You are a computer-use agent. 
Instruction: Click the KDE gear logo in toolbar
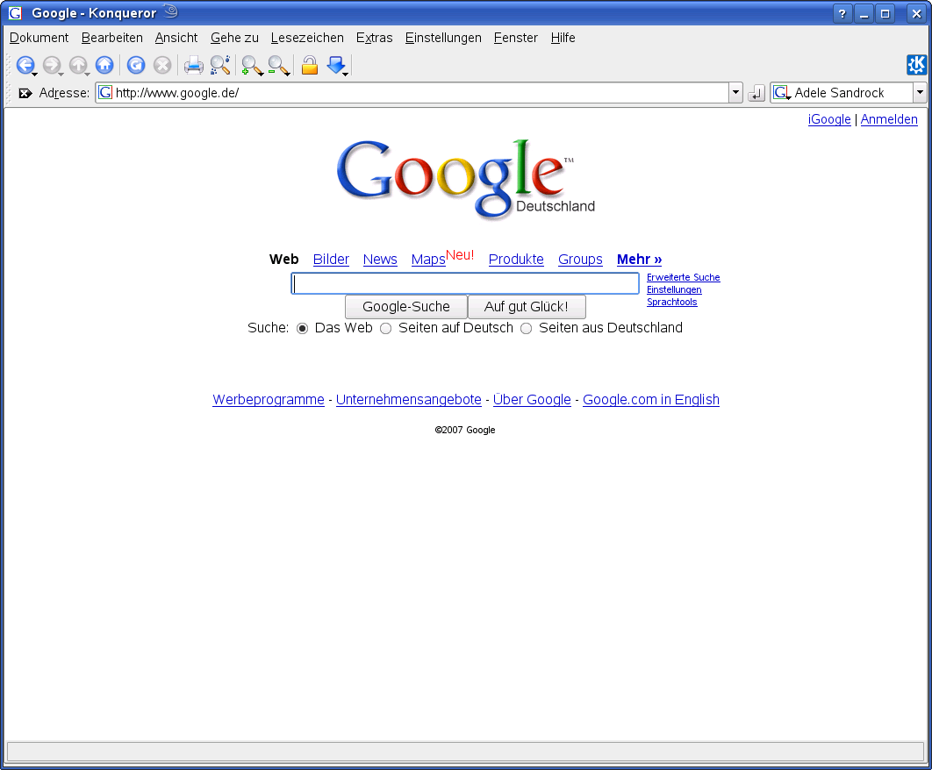pos(916,65)
